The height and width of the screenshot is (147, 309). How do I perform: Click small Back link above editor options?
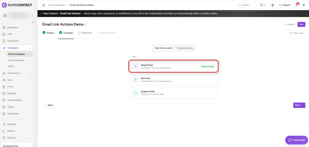133,56
